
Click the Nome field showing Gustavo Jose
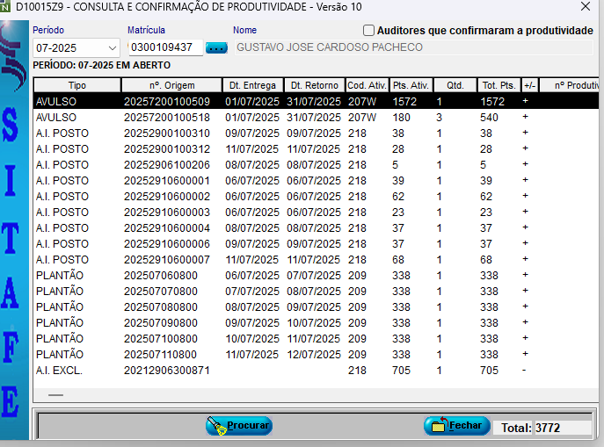[x=413, y=47]
